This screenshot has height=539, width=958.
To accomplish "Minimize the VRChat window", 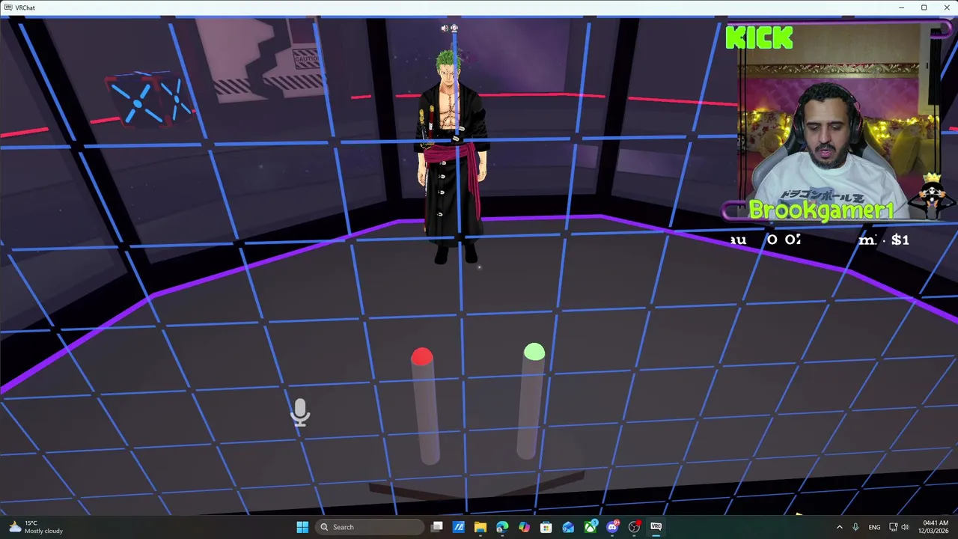I will 902,7.
